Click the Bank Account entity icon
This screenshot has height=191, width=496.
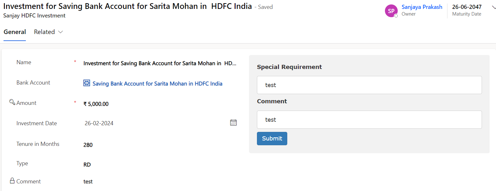tap(86, 83)
